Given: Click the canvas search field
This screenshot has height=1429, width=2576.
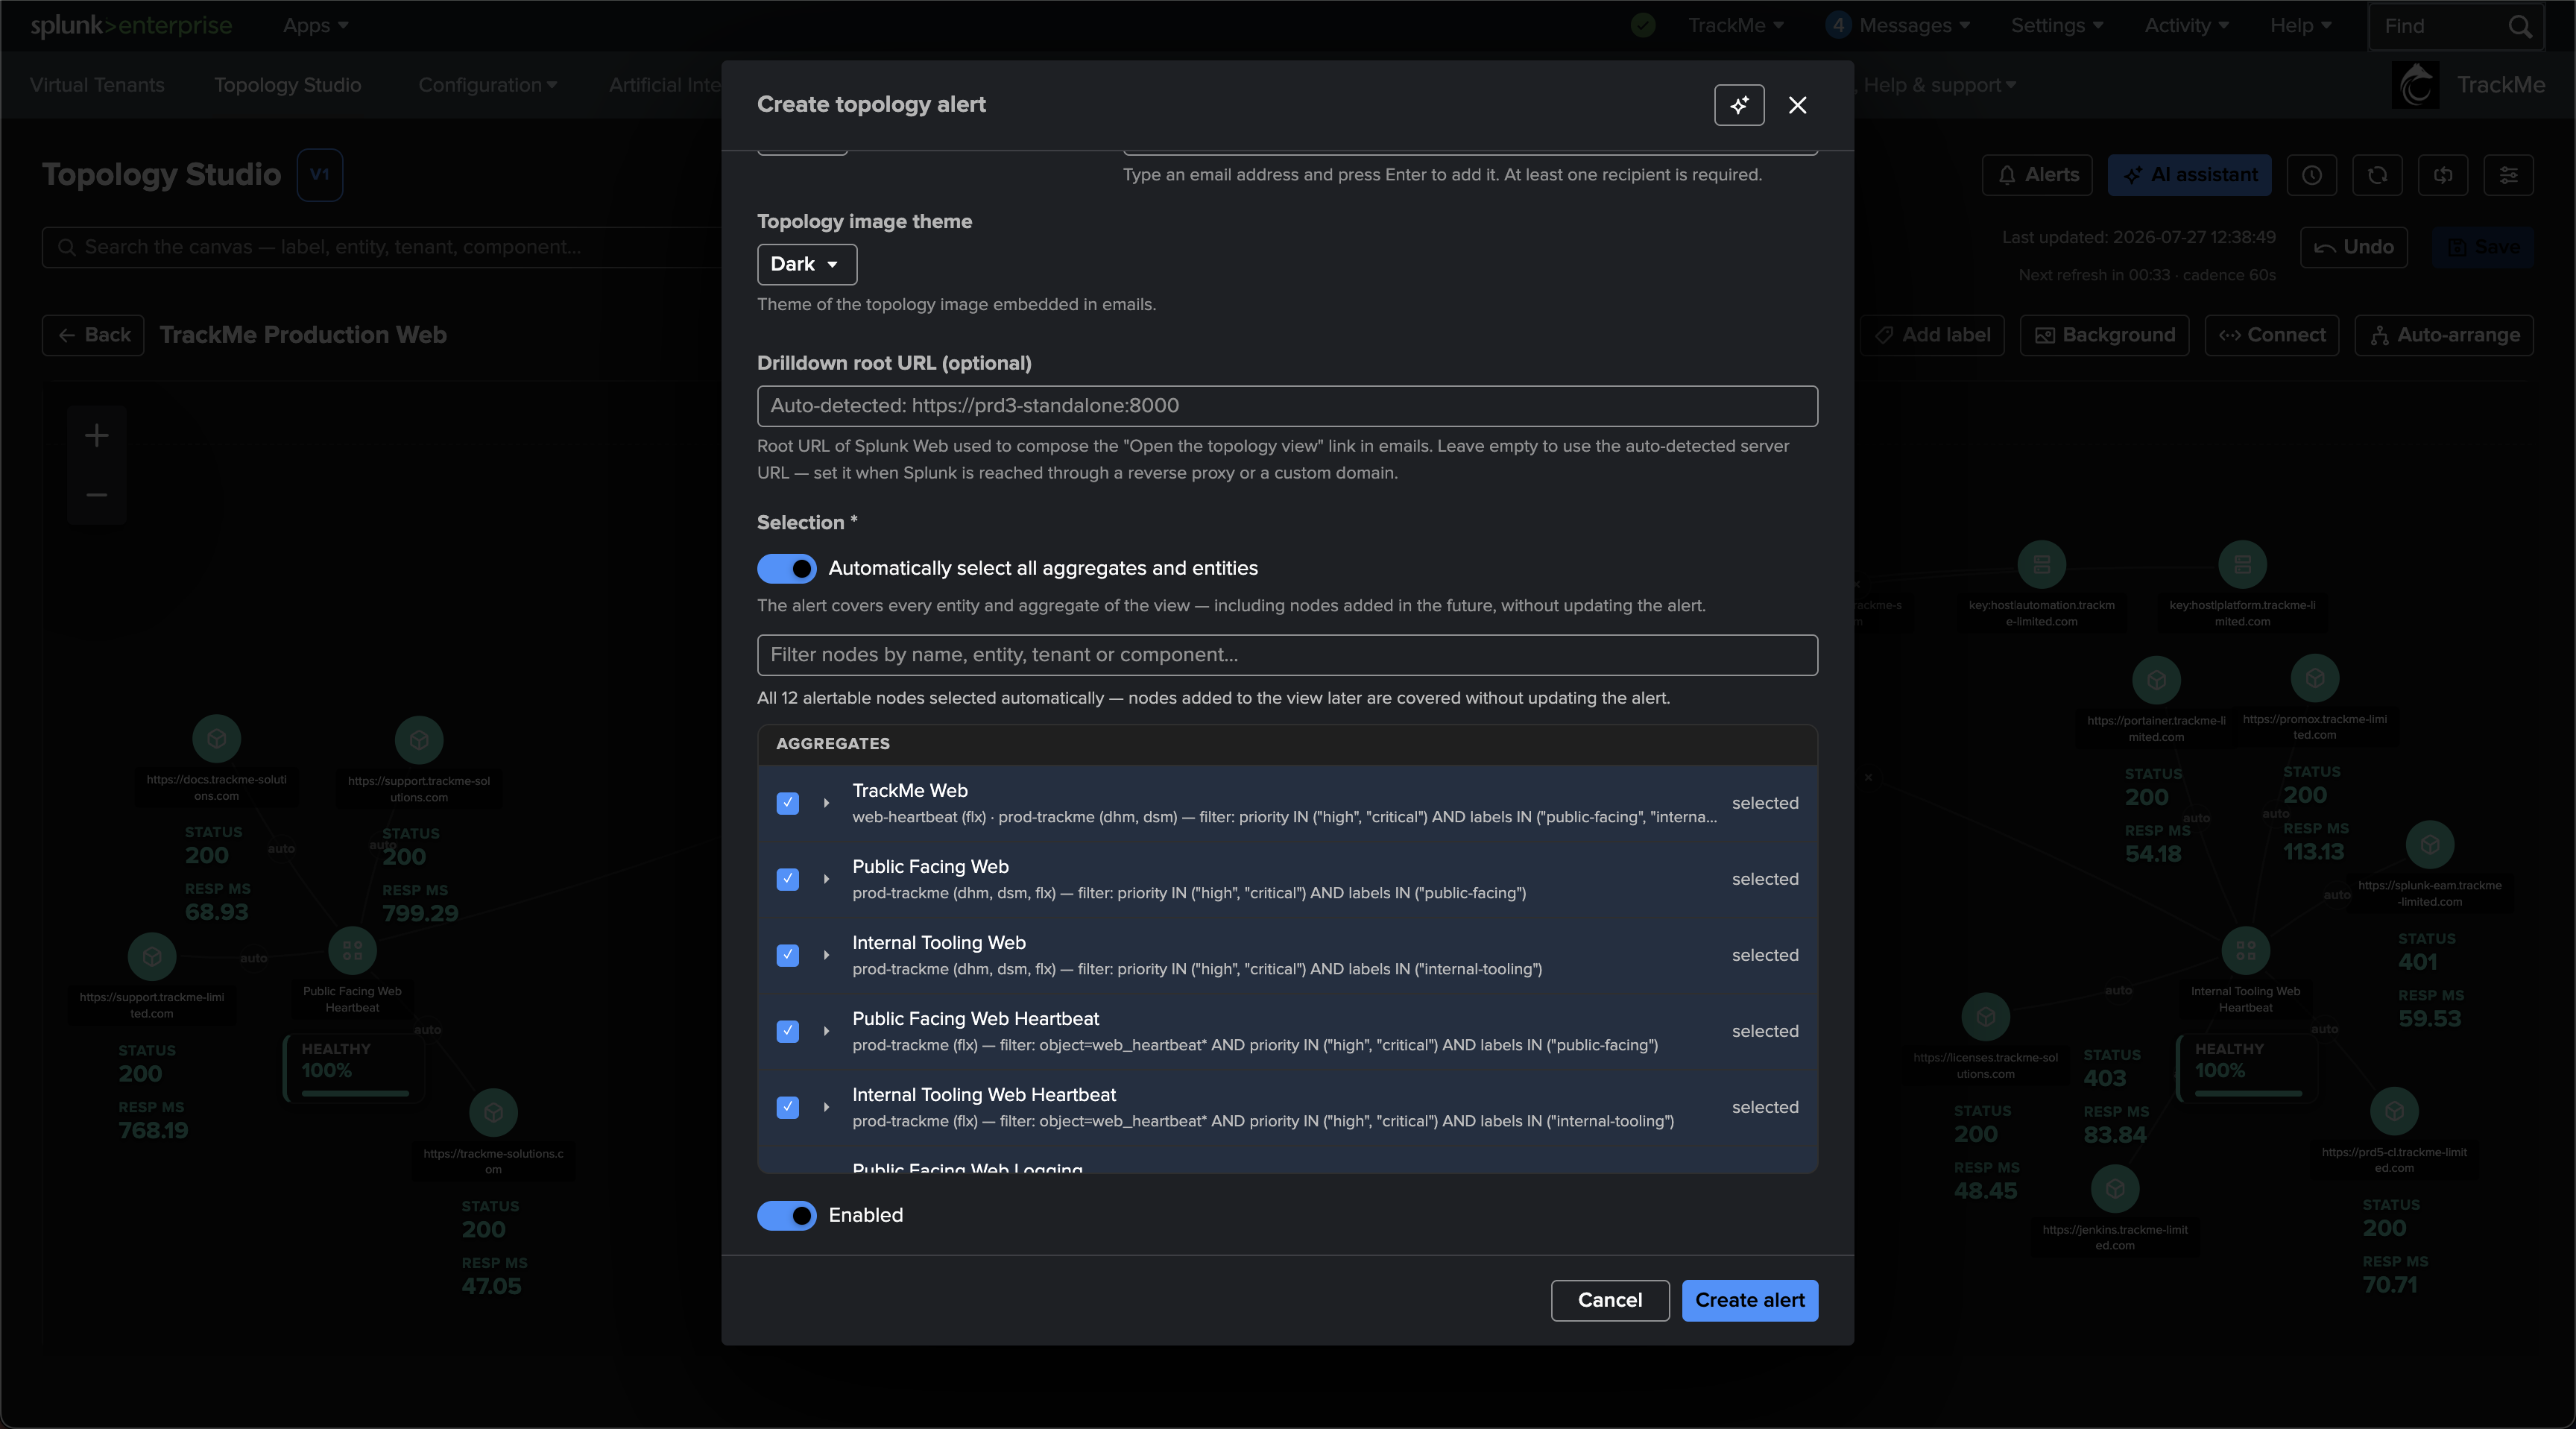Looking at the screenshot, I should pos(380,247).
